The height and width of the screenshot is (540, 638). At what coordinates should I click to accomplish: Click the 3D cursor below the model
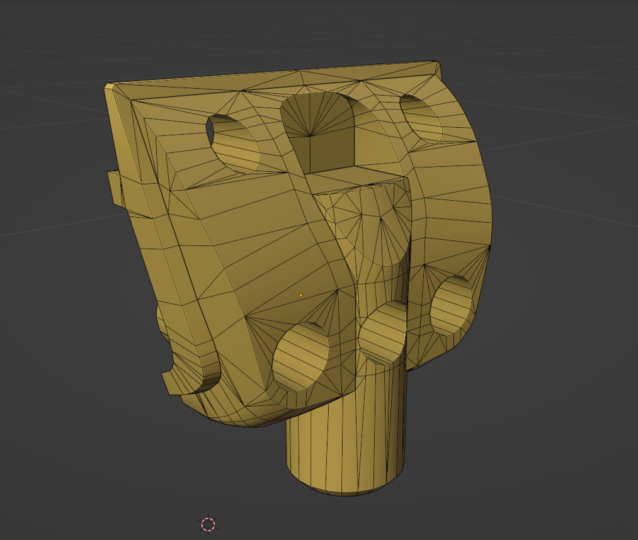pyautogui.click(x=208, y=524)
